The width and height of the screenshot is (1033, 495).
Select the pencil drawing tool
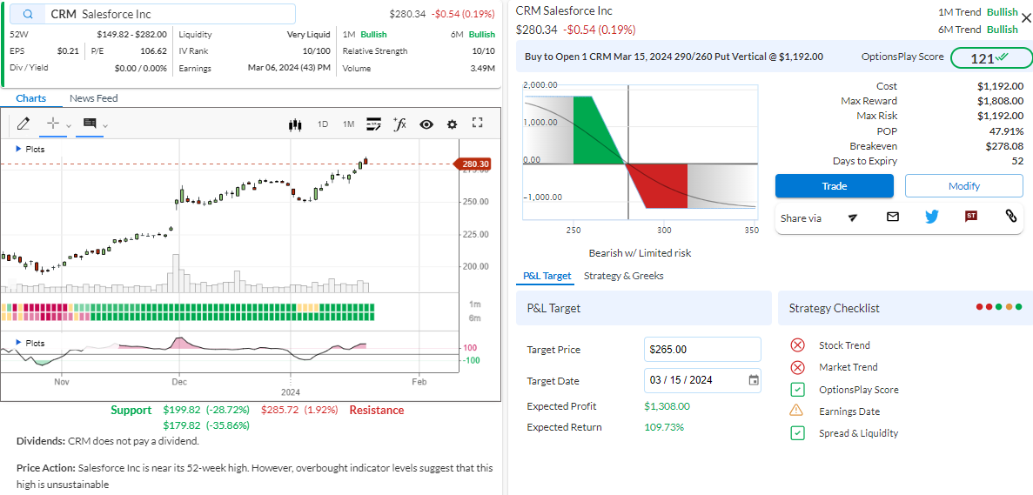(x=23, y=123)
